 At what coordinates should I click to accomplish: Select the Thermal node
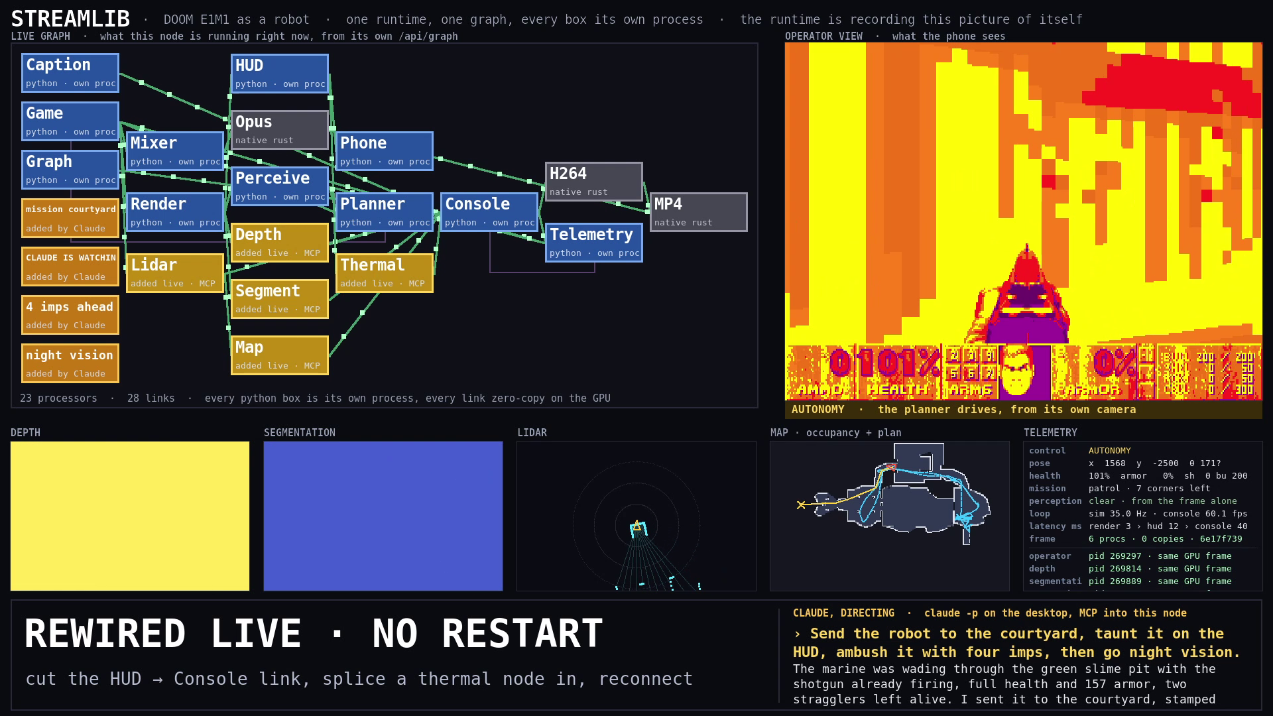point(385,273)
